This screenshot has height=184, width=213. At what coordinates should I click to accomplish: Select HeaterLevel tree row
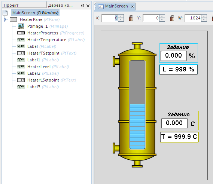tap(48, 67)
